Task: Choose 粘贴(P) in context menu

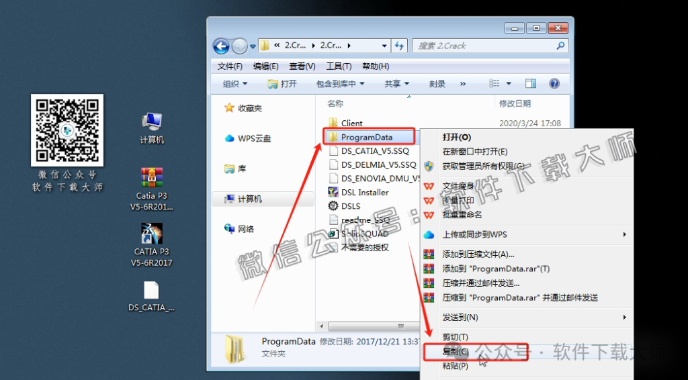Action: pyautogui.click(x=455, y=365)
